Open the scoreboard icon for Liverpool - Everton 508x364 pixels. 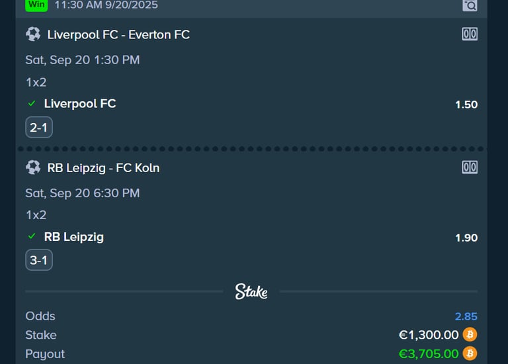click(x=470, y=34)
